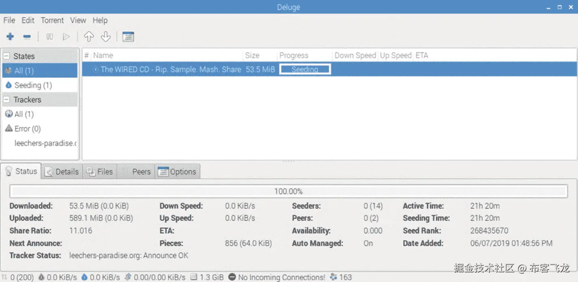Click No Incoming Connections! status text
This screenshot has height=282, width=578.
(x=281, y=278)
